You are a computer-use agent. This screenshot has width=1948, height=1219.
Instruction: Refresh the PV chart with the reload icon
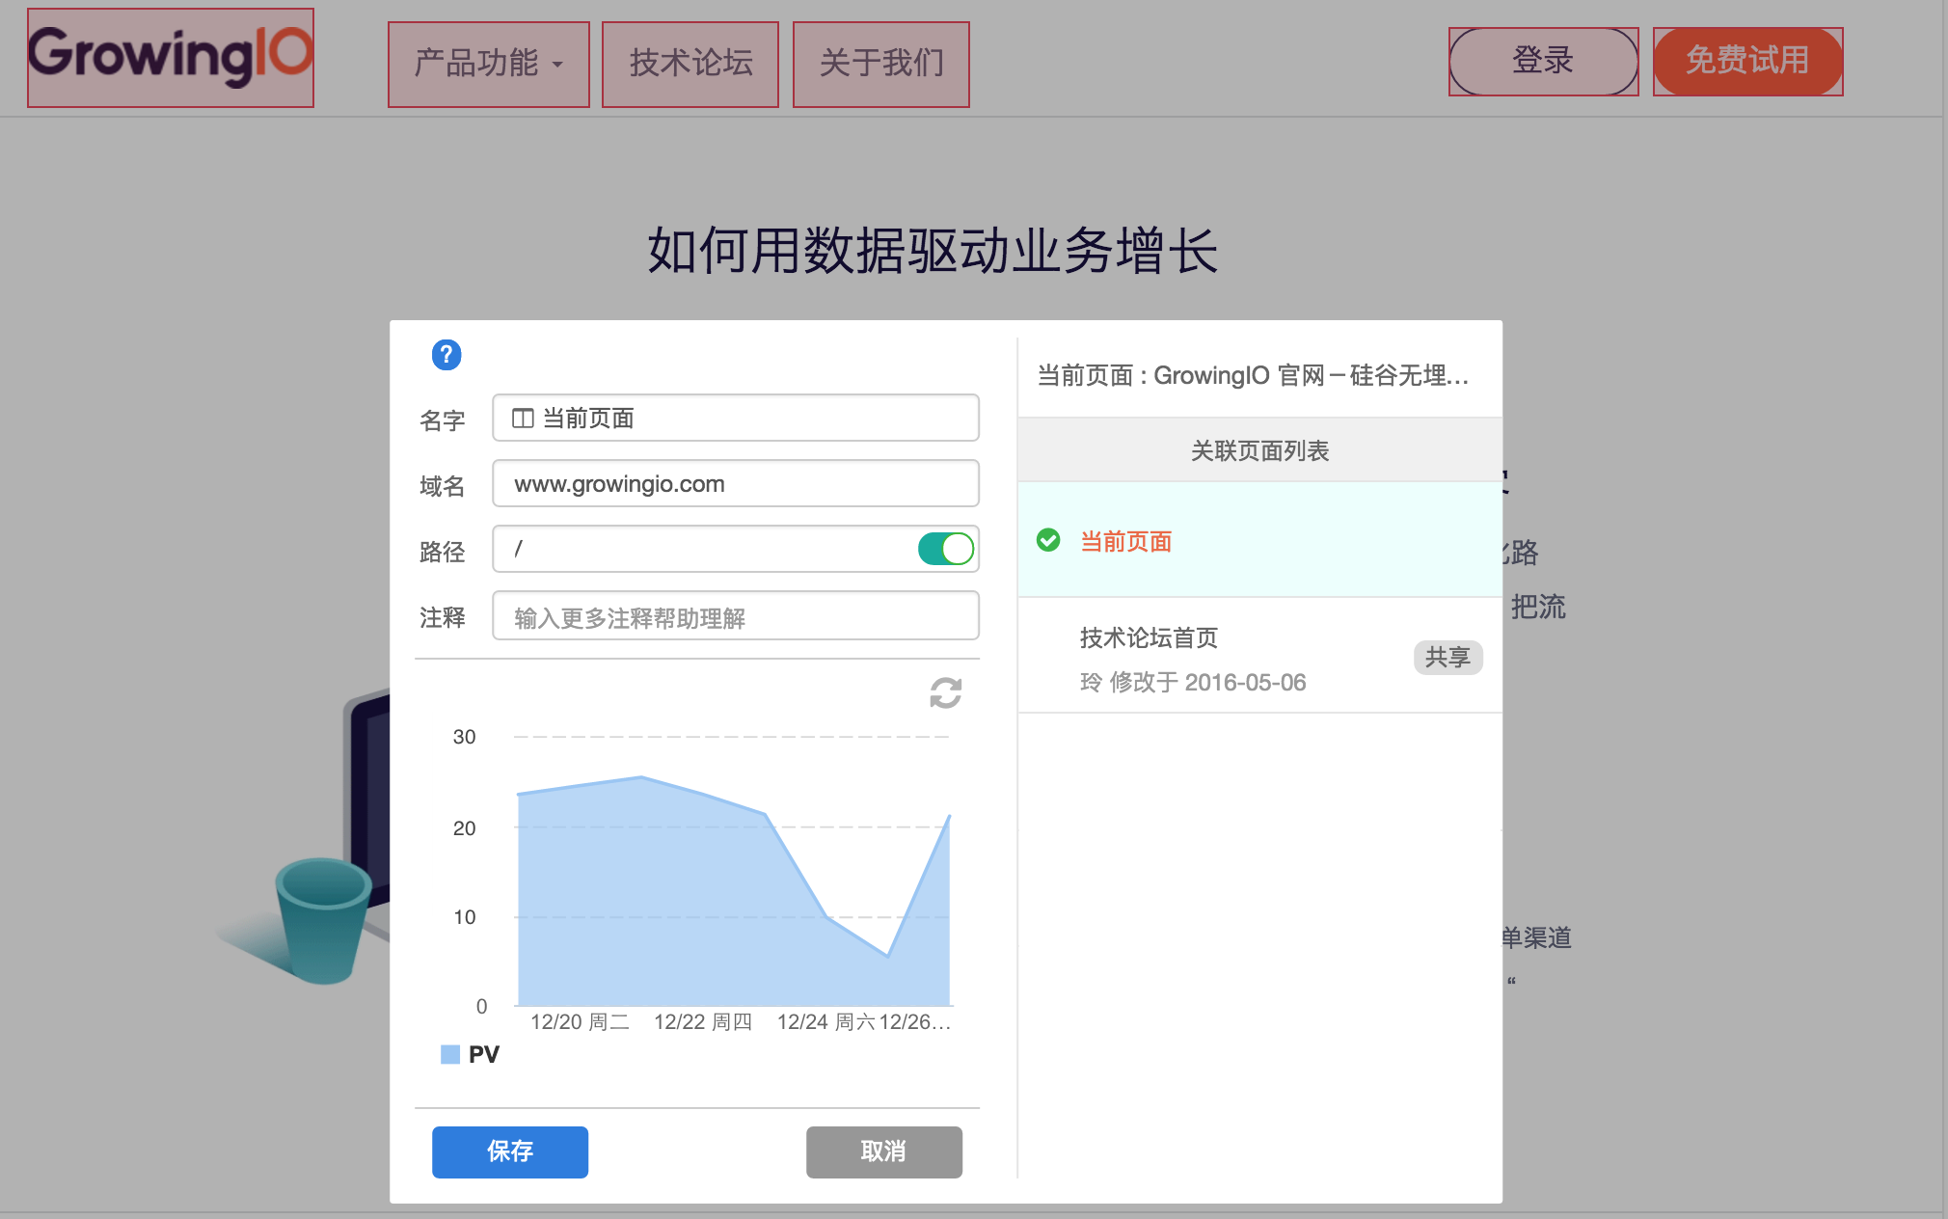coord(945,692)
